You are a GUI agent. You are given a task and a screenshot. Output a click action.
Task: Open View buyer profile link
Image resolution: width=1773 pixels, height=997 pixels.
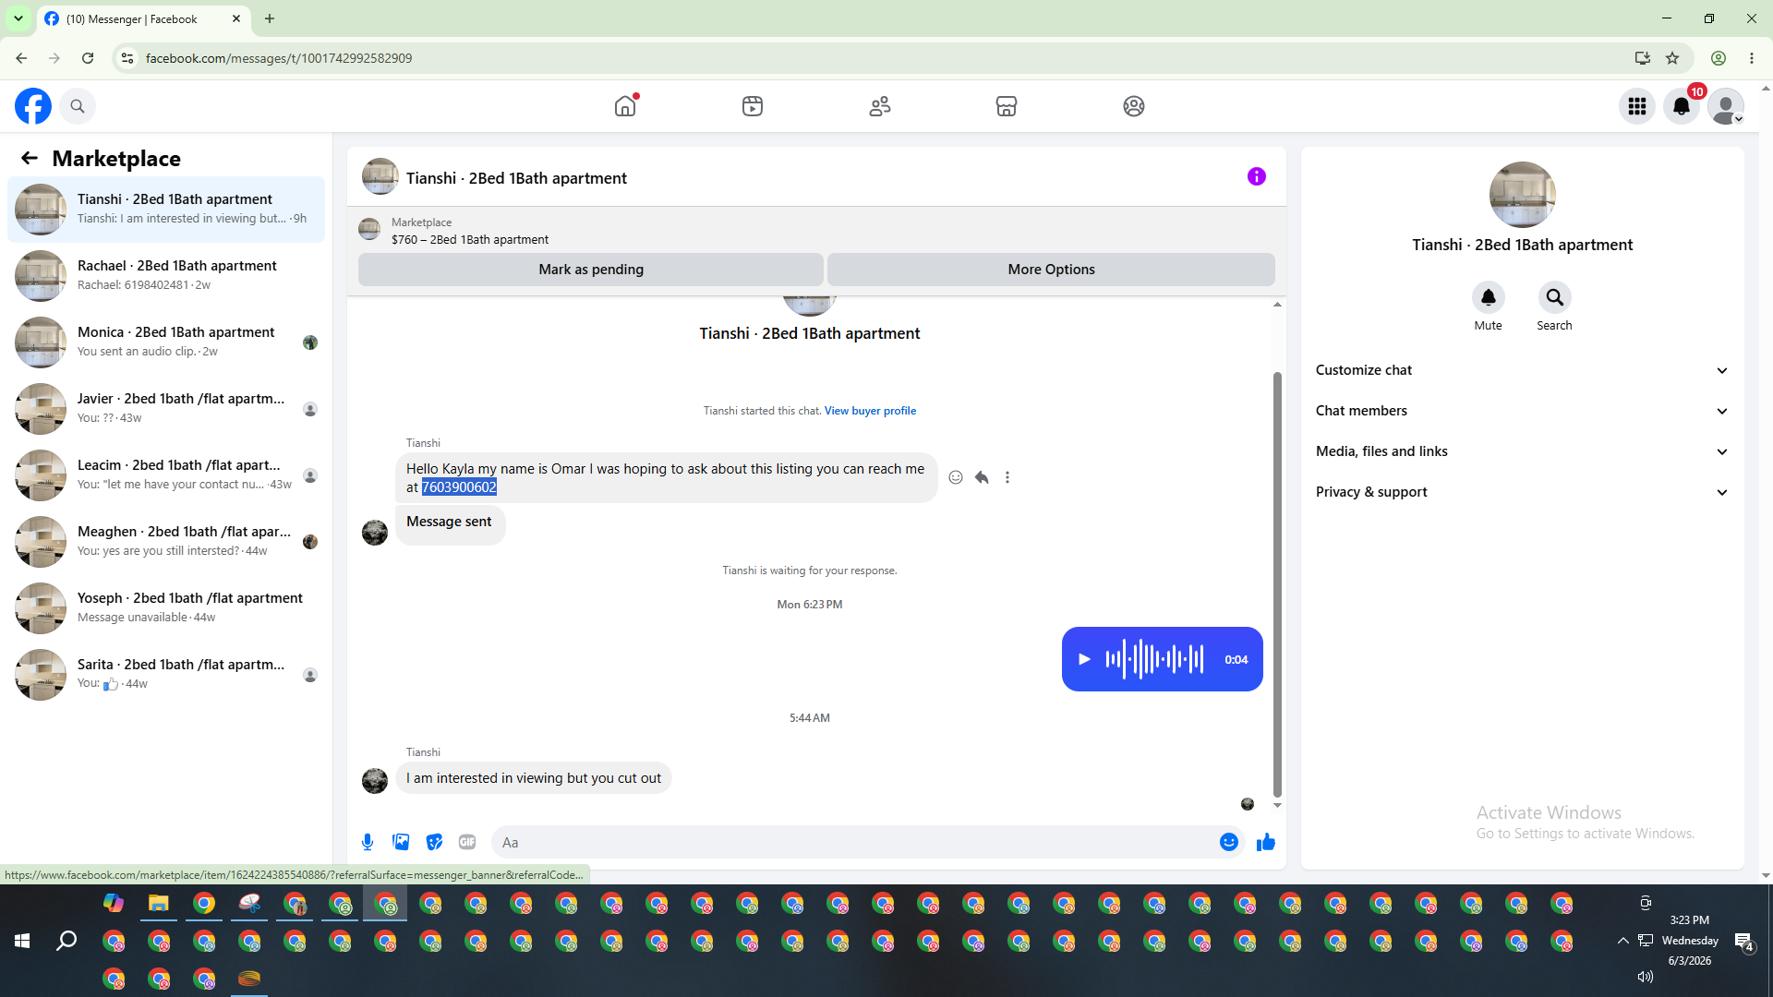click(870, 411)
